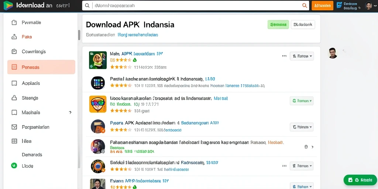Screen dimensions: 378x189
Task: Open the Eyann app portrait thumbnail
Action: tap(97, 184)
